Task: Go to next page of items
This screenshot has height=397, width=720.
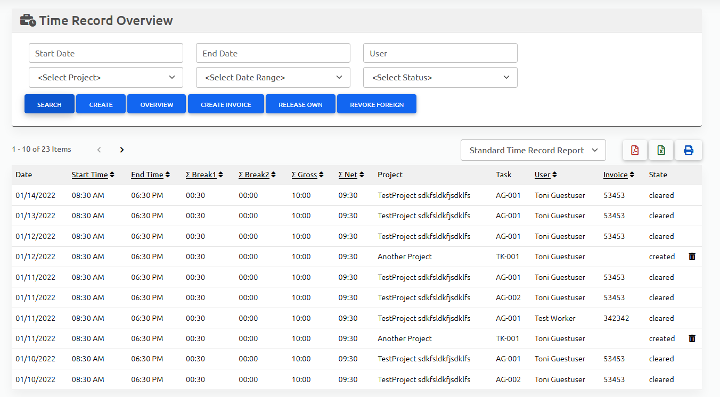Action: [x=122, y=150]
